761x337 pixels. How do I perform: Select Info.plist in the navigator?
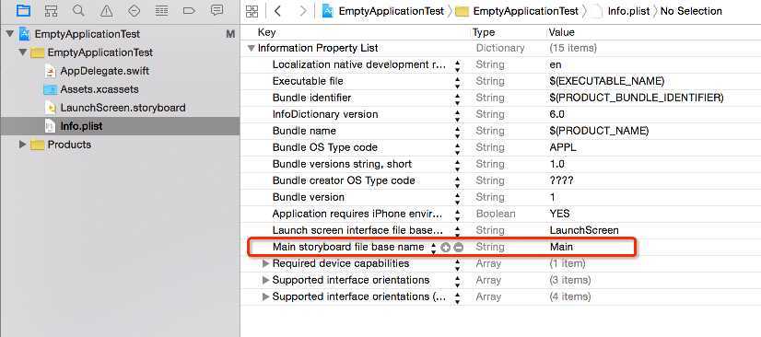pos(81,126)
